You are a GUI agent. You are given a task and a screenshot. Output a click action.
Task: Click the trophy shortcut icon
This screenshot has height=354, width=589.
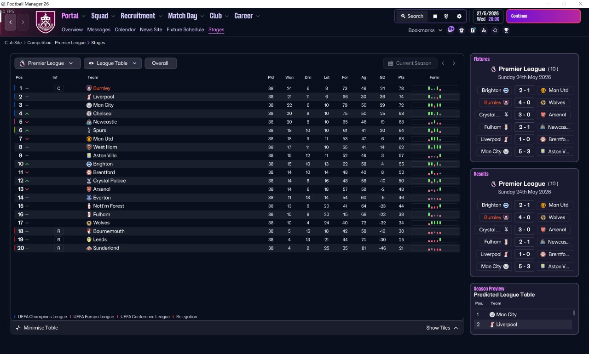506,30
